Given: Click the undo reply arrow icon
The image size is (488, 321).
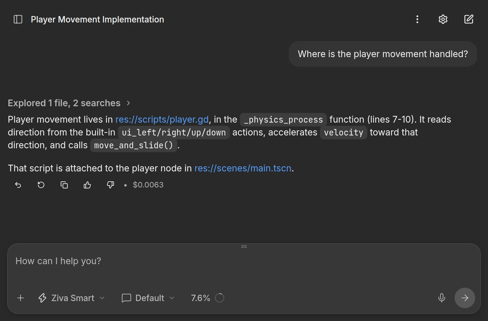Looking at the screenshot, I should pos(18,185).
